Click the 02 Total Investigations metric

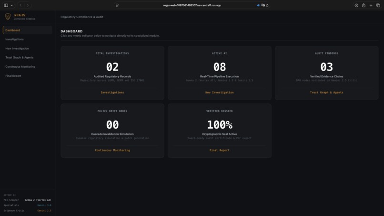tap(112, 67)
